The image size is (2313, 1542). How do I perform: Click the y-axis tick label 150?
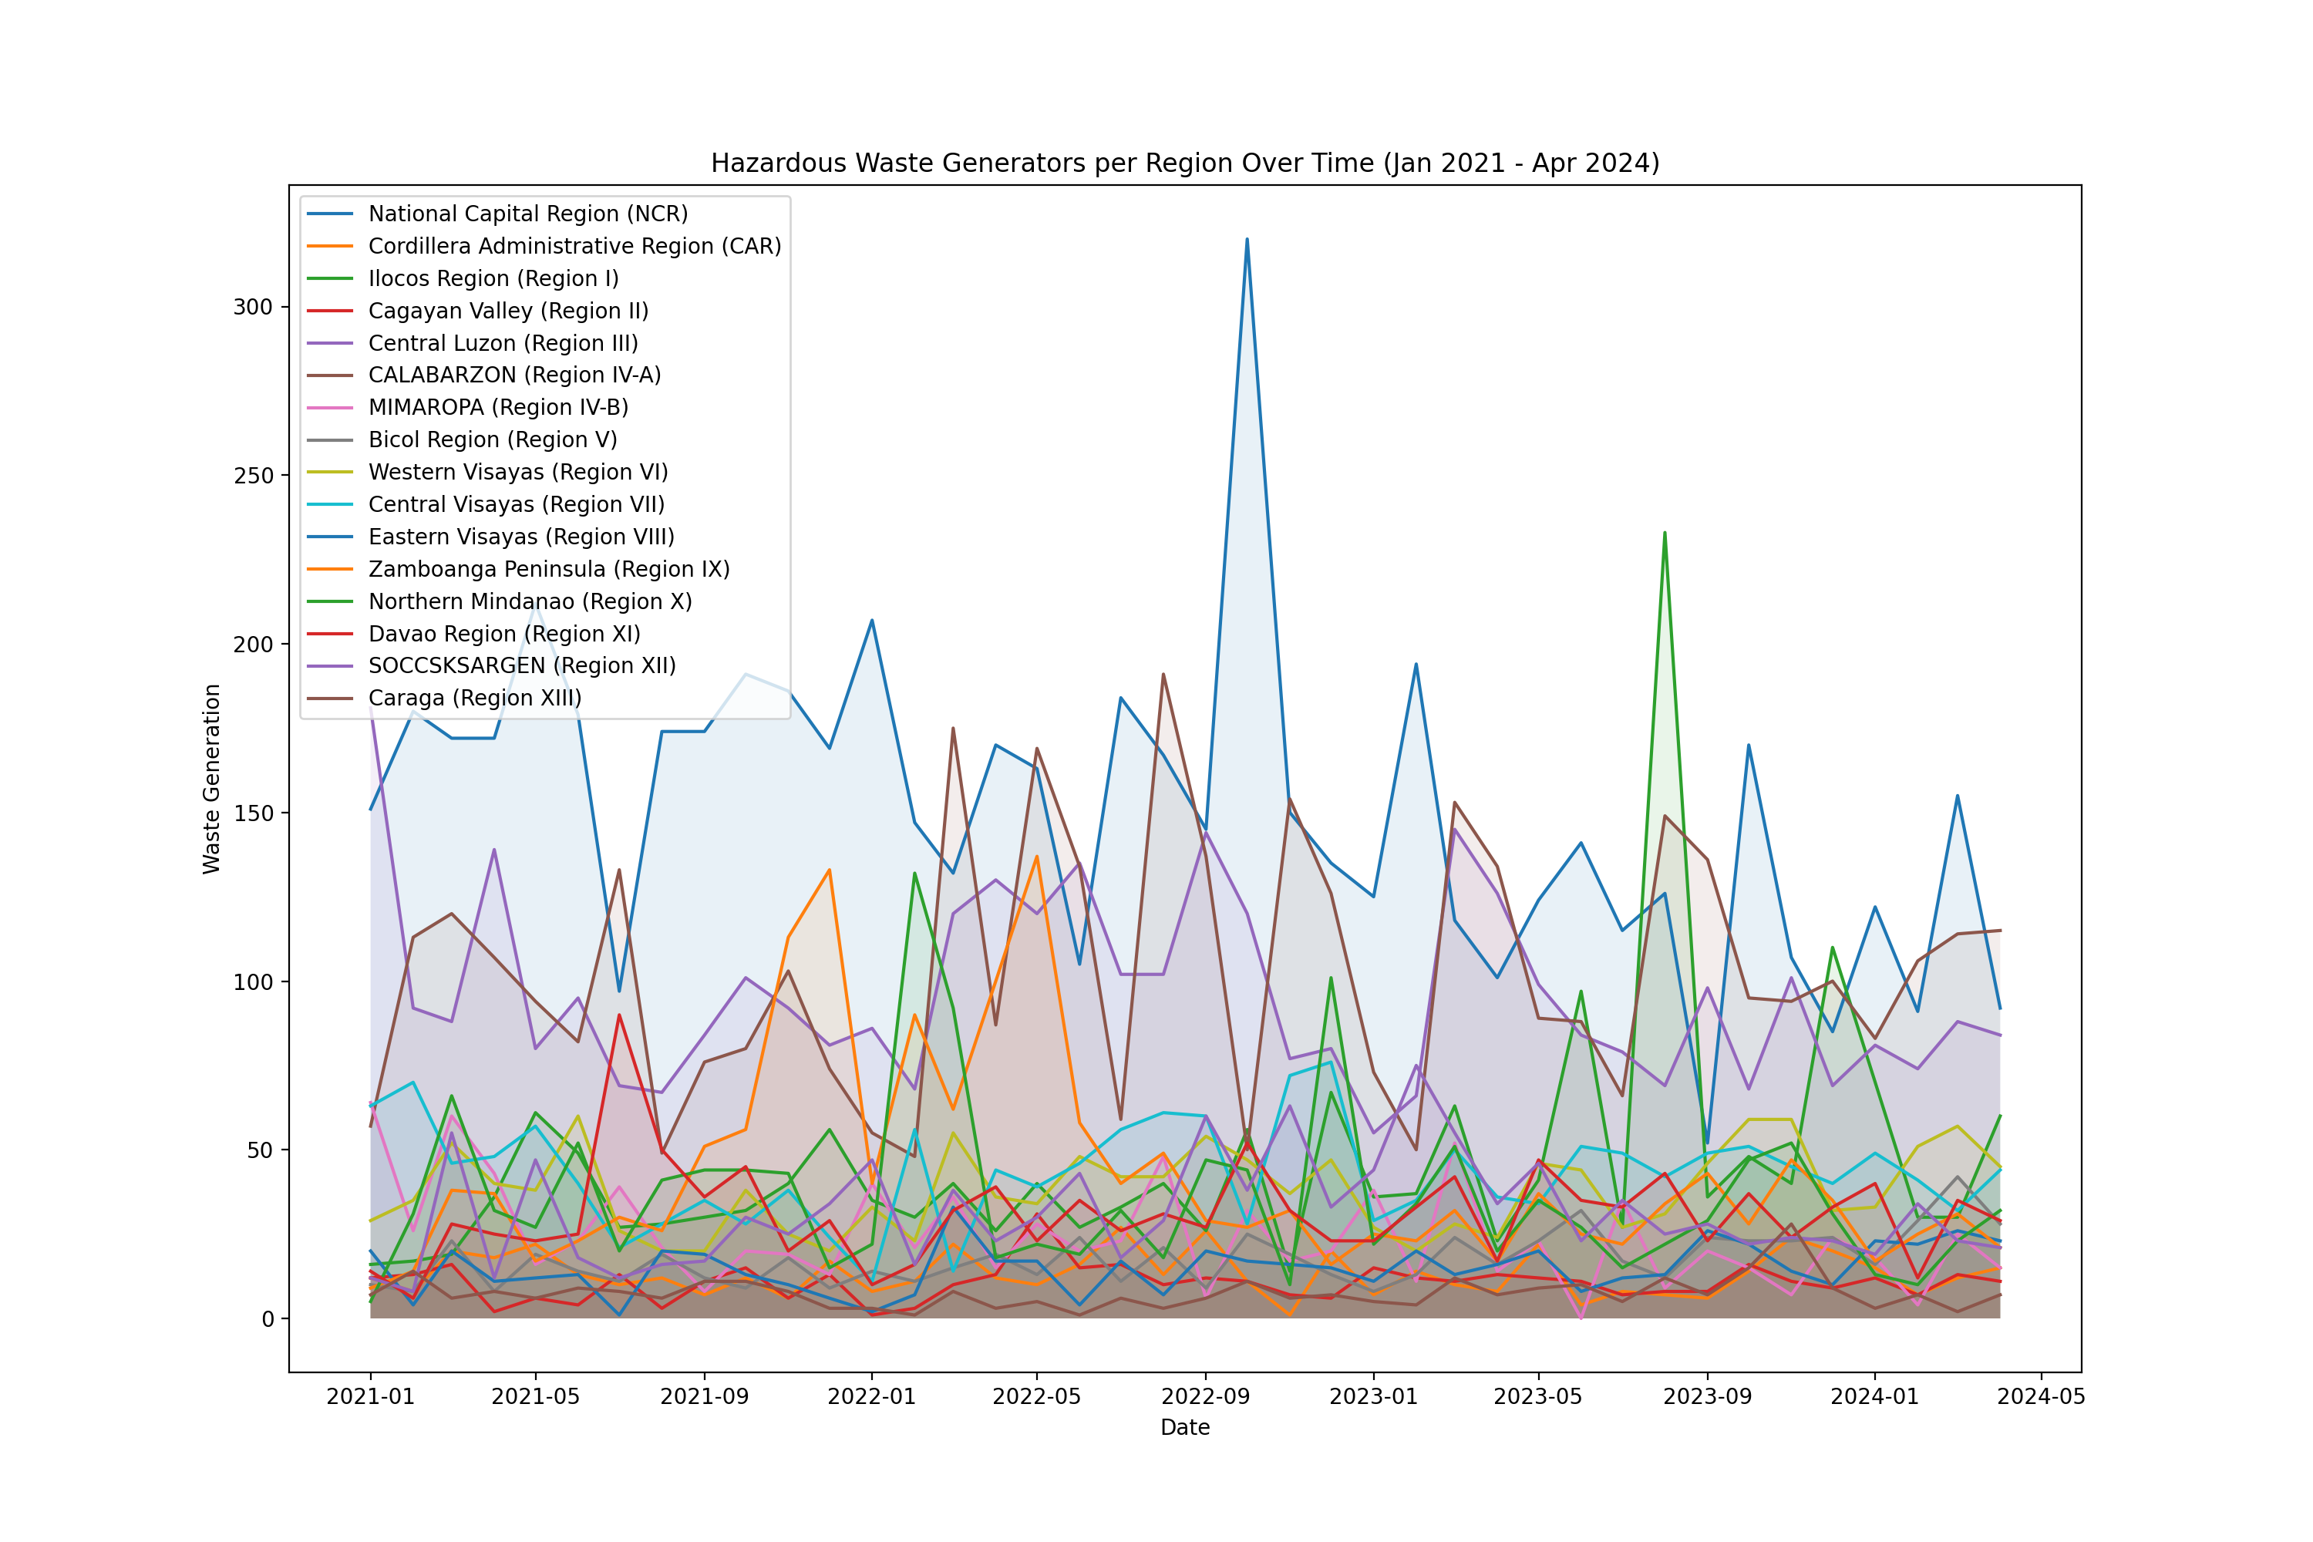click(254, 813)
